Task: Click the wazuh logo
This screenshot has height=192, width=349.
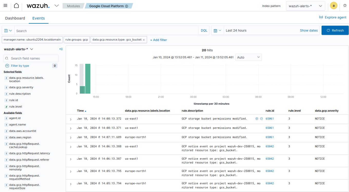Action: (x=38, y=6)
